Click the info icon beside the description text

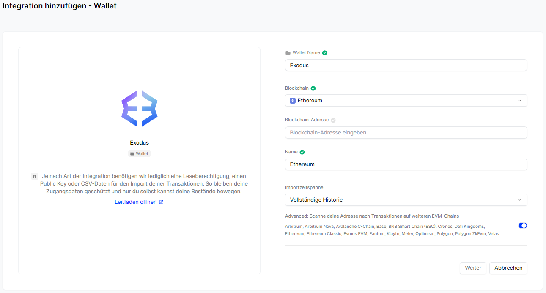[35, 176]
